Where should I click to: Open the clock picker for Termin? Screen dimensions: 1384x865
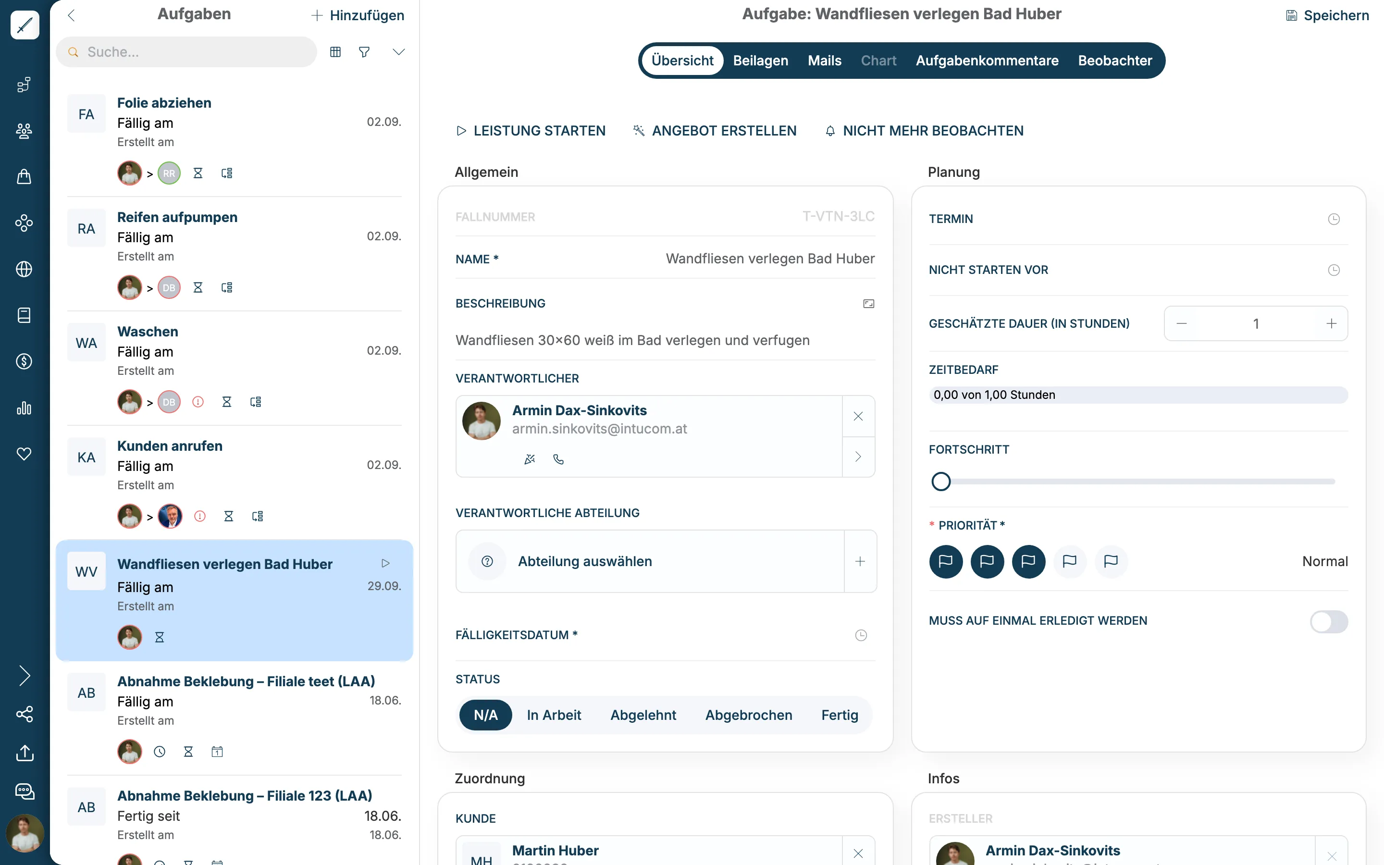[x=1334, y=219]
